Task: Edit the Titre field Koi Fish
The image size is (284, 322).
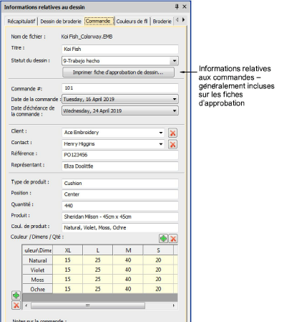Action: pyautogui.click(x=120, y=49)
